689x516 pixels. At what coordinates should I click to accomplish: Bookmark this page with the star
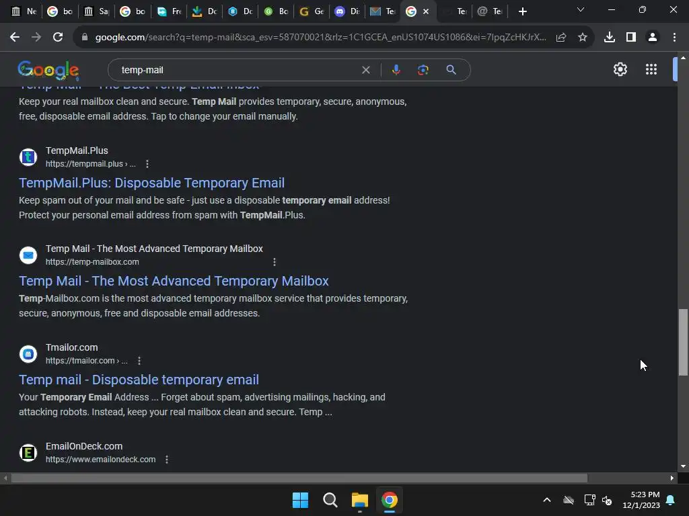coord(583,38)
